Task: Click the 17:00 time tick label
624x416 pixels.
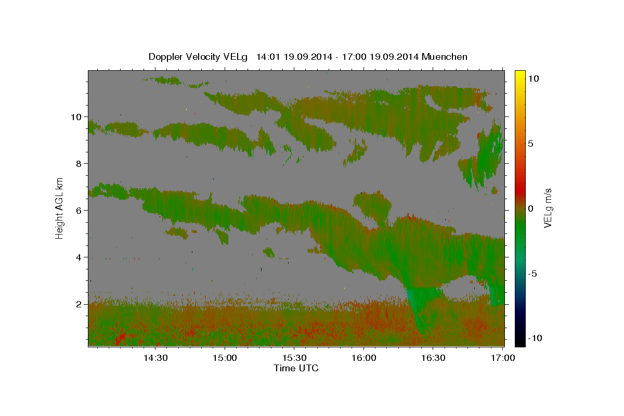Action: coord(503,358)
